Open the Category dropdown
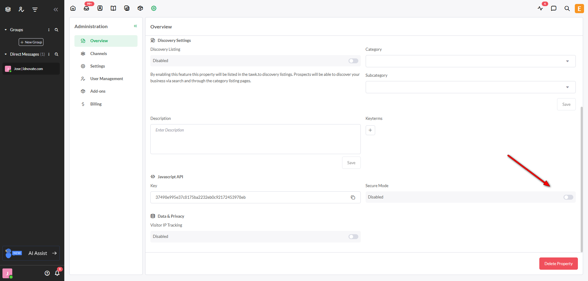 [470, 61]
